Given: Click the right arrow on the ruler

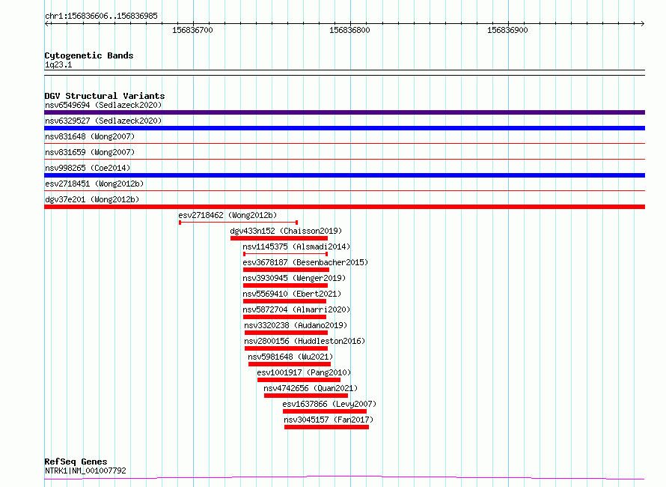Looking at the screenshot, I should (x=642, y=23).
